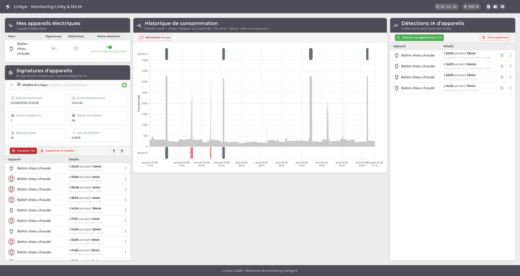Open options menu for 23:53 3 juin detection
The height and width of the screenshot is (276, 520).
point(510,77)
